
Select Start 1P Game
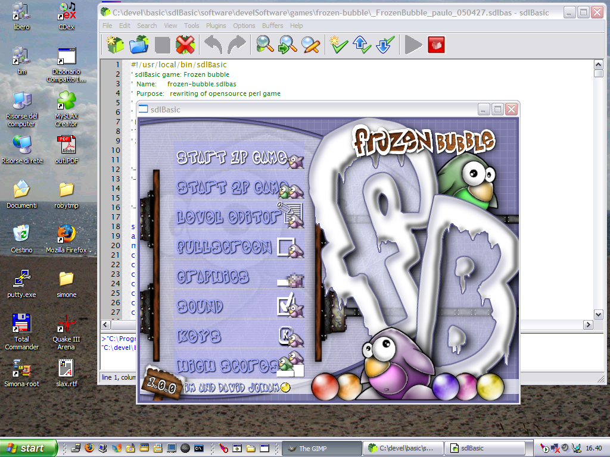point(232,157)
